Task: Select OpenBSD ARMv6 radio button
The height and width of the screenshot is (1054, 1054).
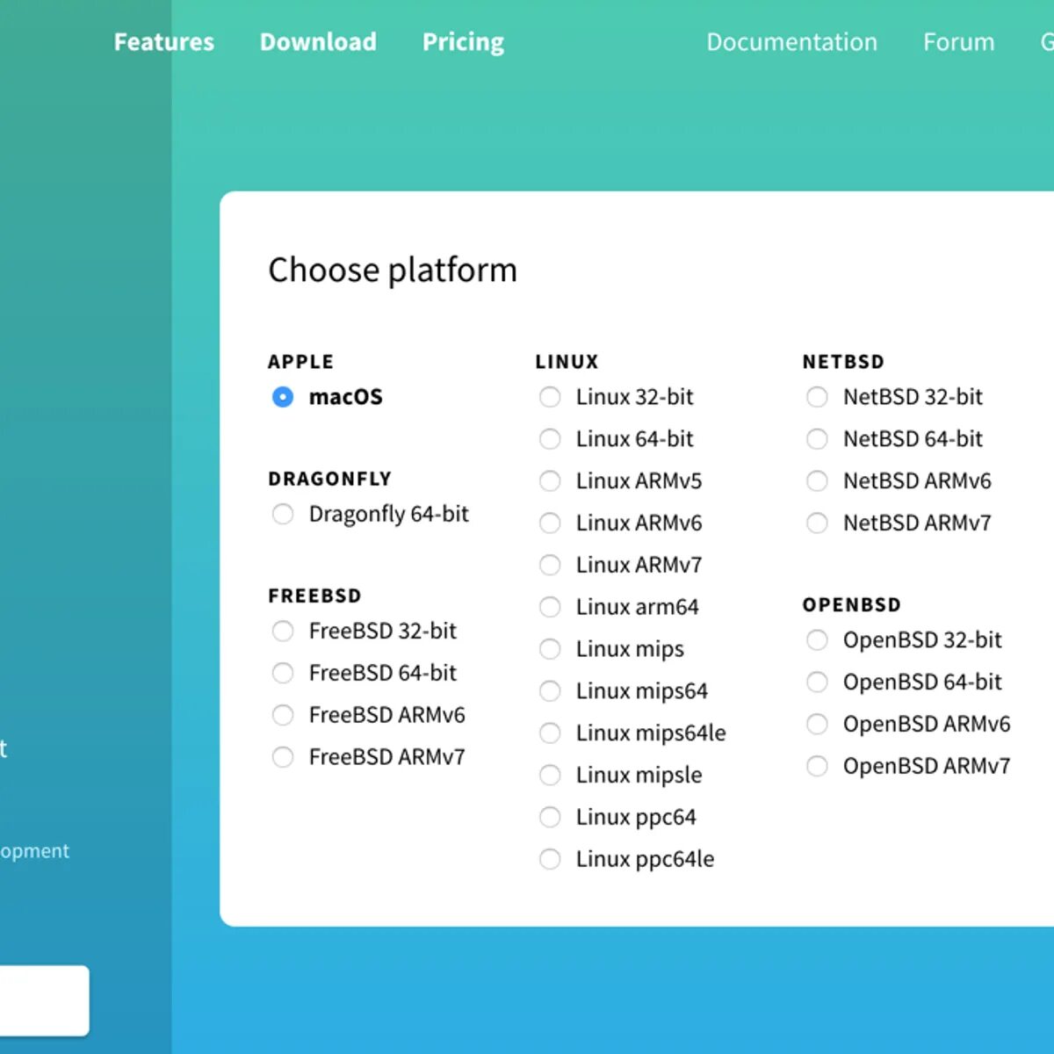Action: pos(817,724)
